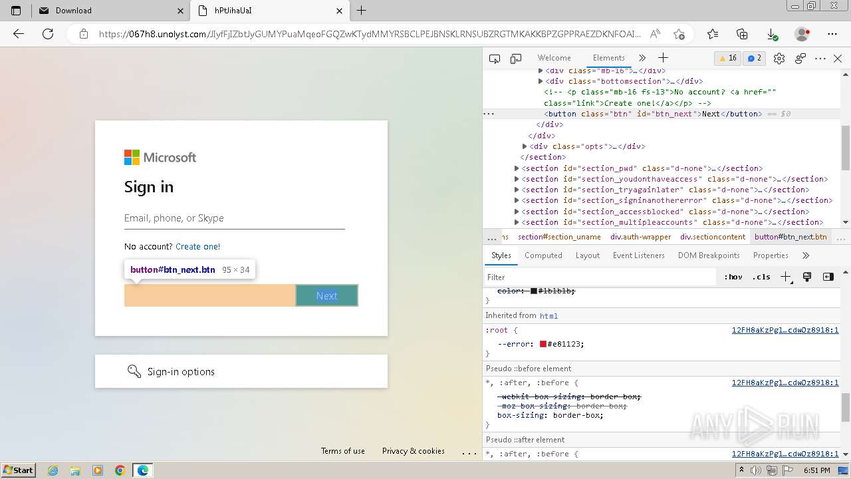This screenshot has height=479, width=851.
Task: Open the Computed pane tab
Action: (x=543, y=255)
